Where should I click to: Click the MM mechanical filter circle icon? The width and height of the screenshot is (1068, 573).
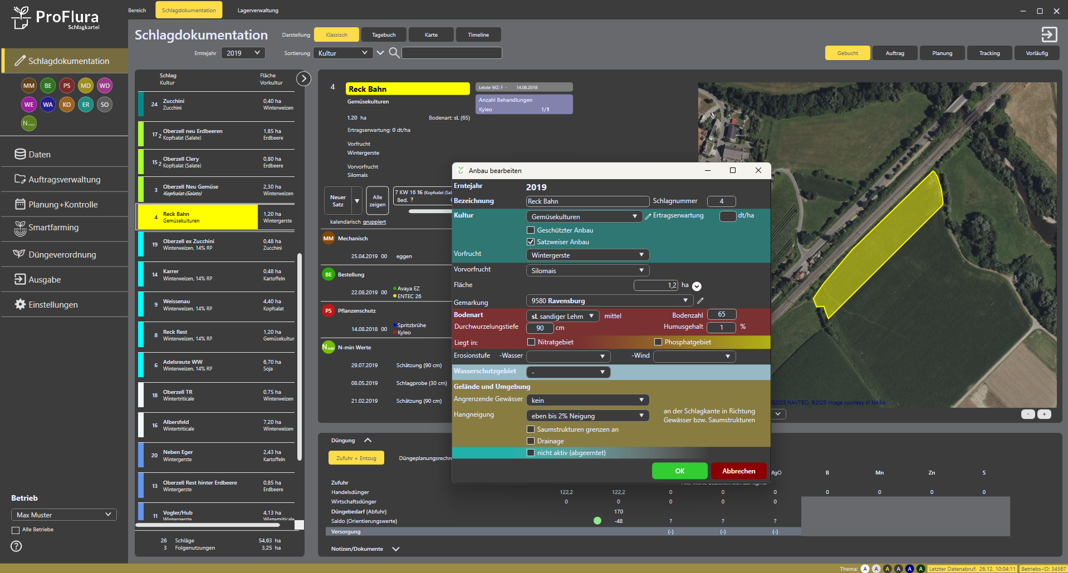point(29,86)
